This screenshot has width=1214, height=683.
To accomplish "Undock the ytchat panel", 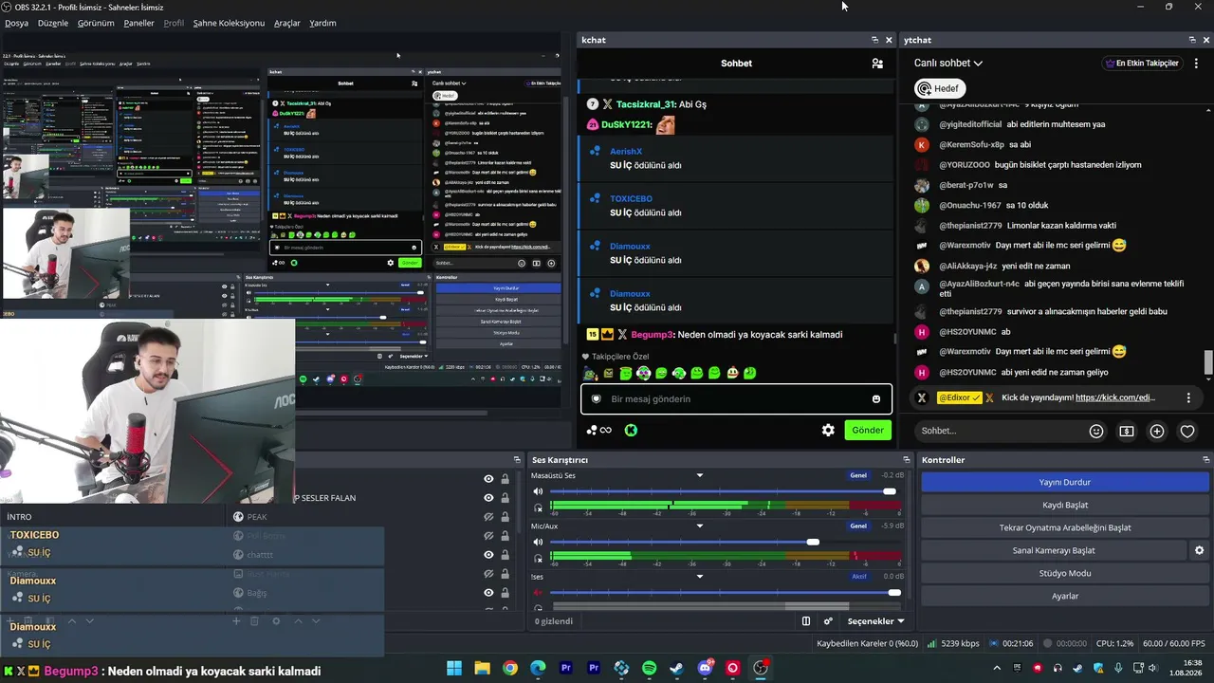I will coord(1192,40).
